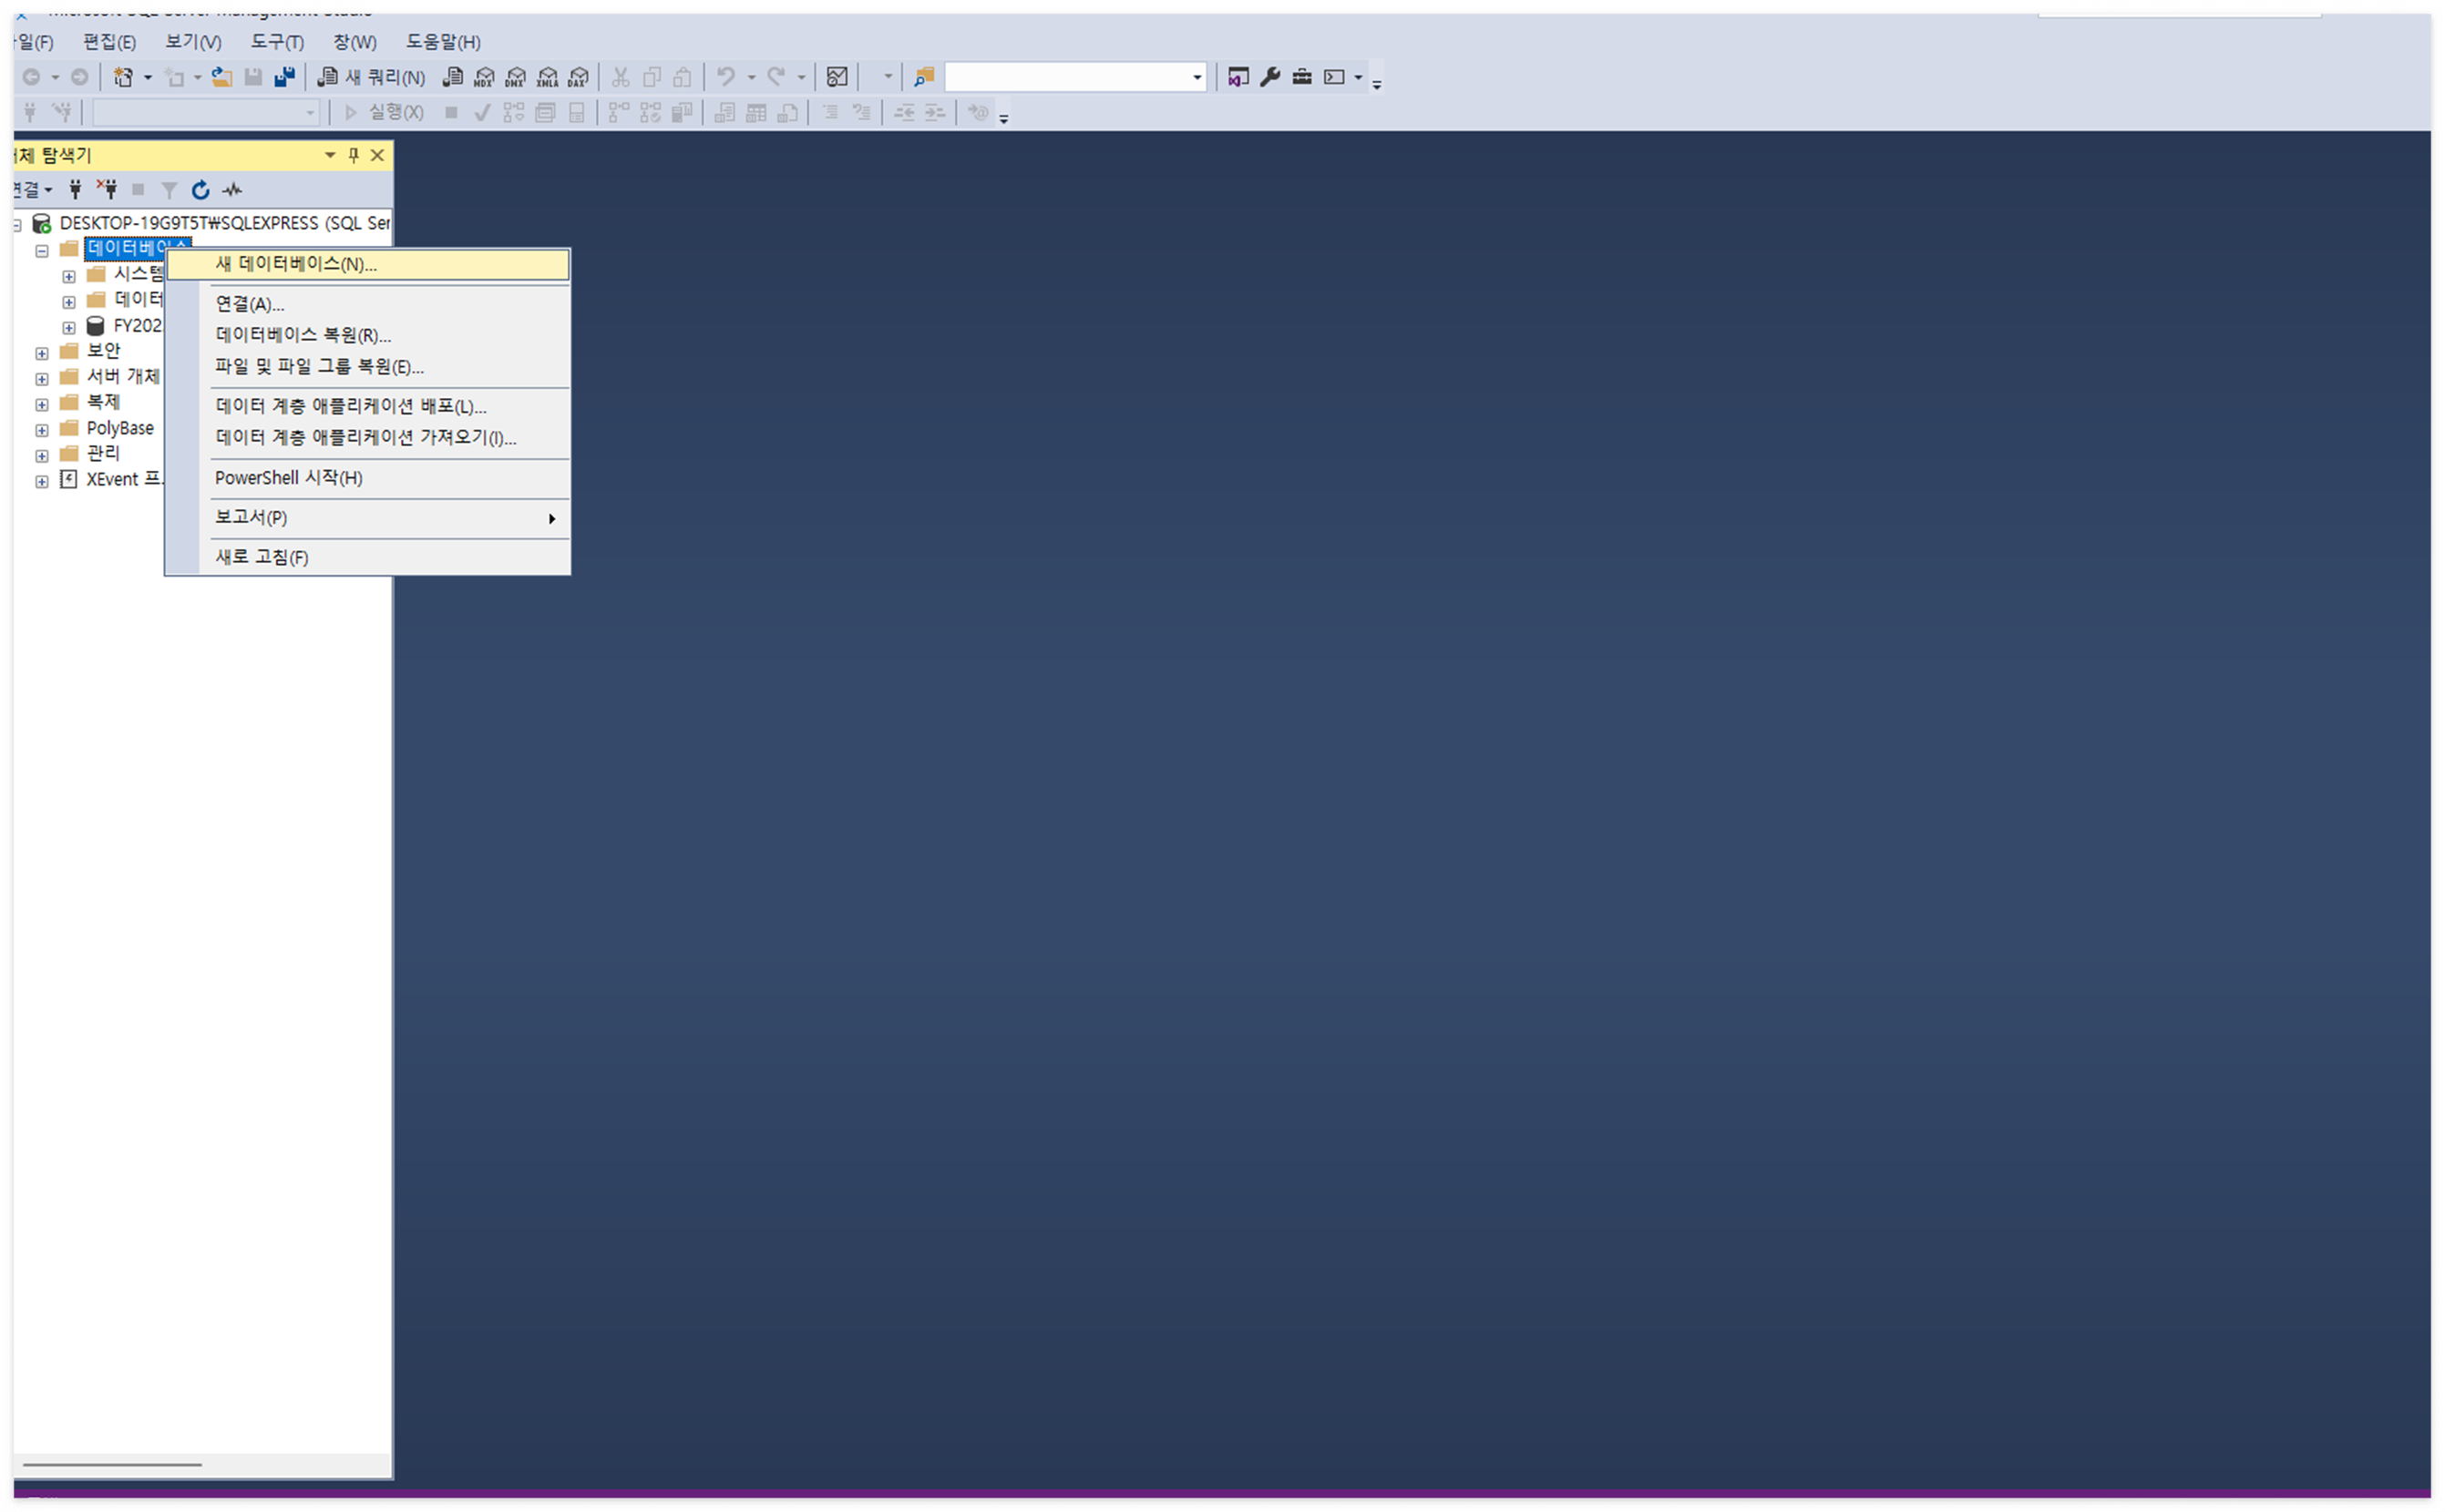Click the 새 쿼리(N) button
Image resolution: width=2445 pixels, height=1512 pixels.
(372, 77)
